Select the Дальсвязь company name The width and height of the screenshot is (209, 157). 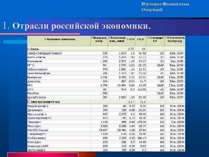(x=34, y=81)
